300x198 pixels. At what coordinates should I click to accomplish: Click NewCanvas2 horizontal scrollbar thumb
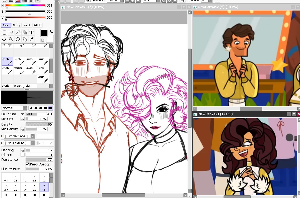(251, 108)
